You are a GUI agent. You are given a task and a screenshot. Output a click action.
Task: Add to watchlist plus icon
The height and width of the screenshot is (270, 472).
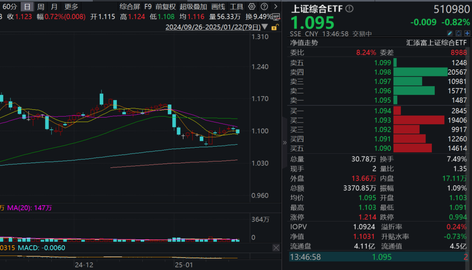coord(467,33)
